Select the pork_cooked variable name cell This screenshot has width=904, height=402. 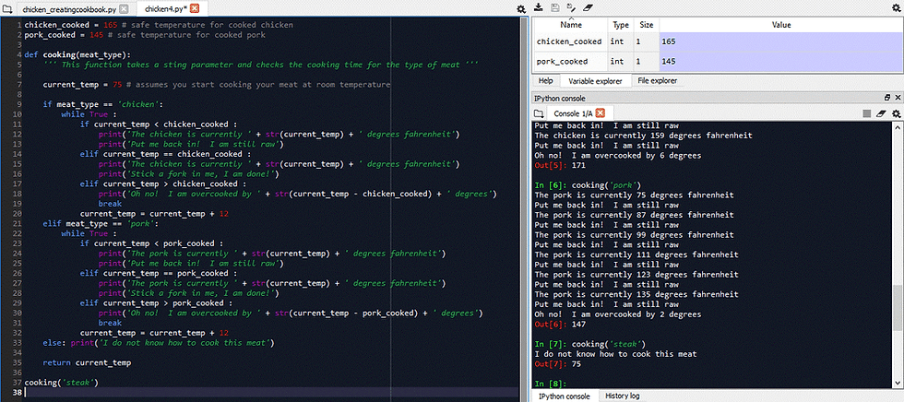[x=570, y=61]
